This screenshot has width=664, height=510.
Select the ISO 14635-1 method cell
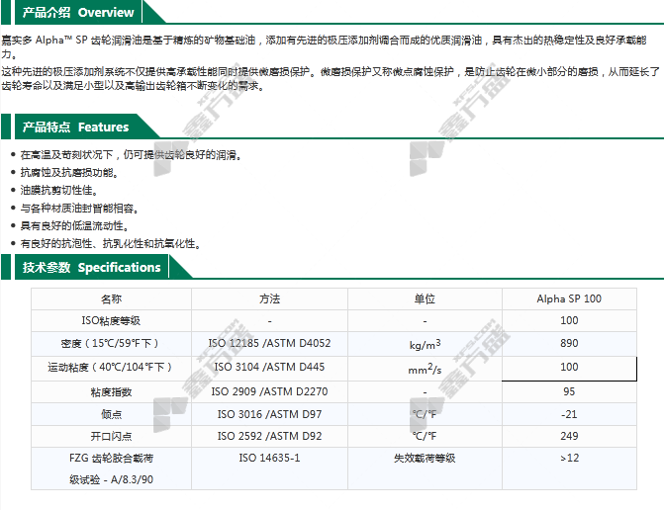[x=269, y=459]
